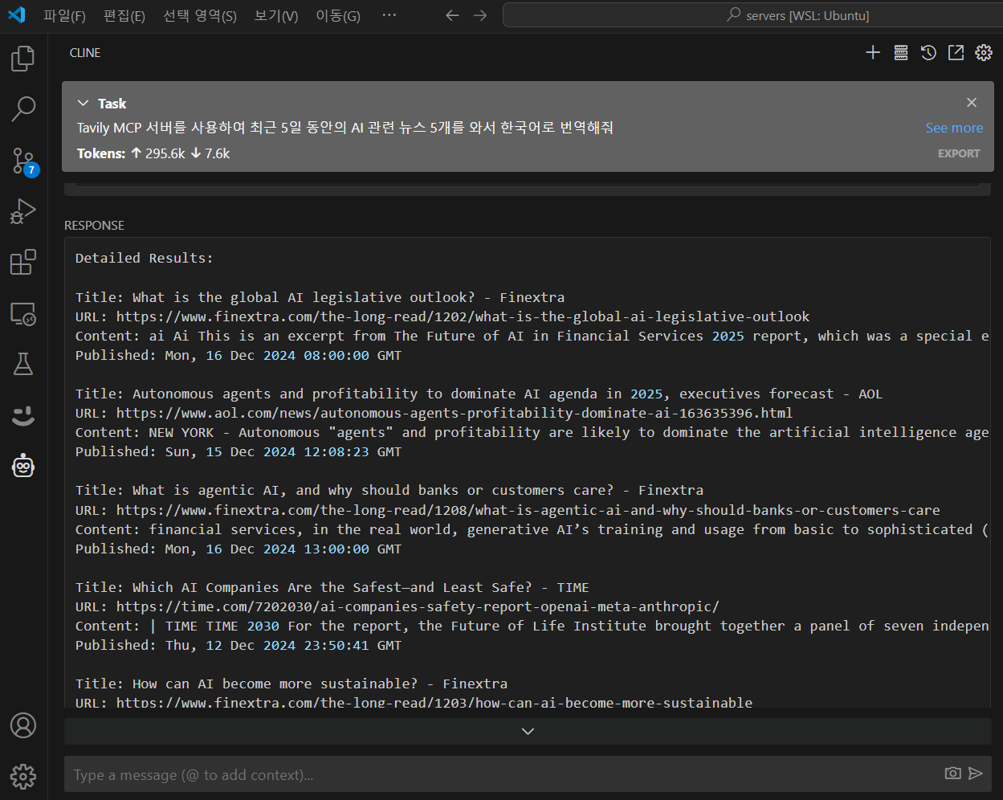Open the Search view in activity bar
The width and height of the screenshot is (1003, 800).
(23, 108)
